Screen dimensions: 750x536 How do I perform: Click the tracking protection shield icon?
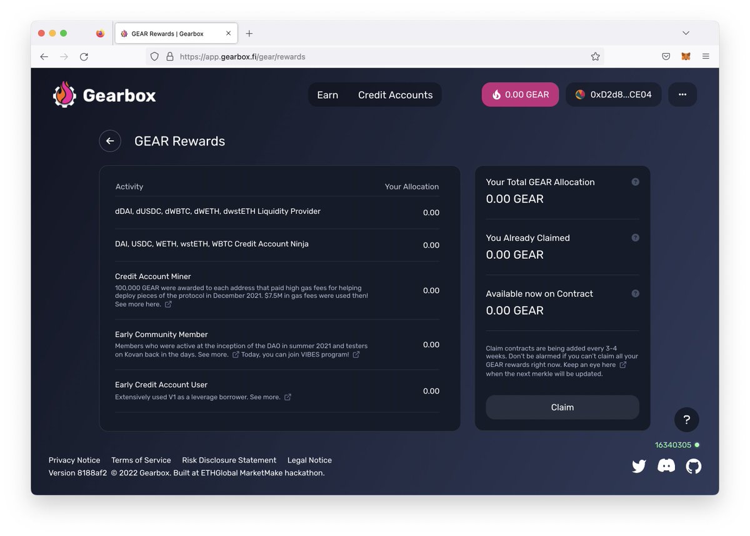(x=155, y=56)
